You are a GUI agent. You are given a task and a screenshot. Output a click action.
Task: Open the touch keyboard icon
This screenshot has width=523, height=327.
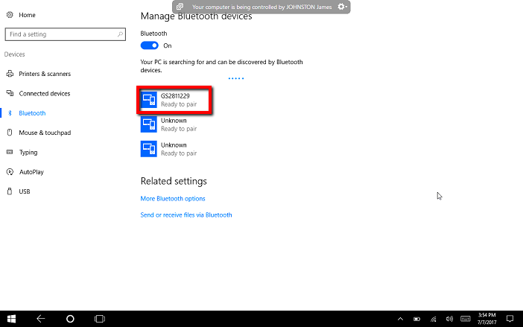pos(466,318)
